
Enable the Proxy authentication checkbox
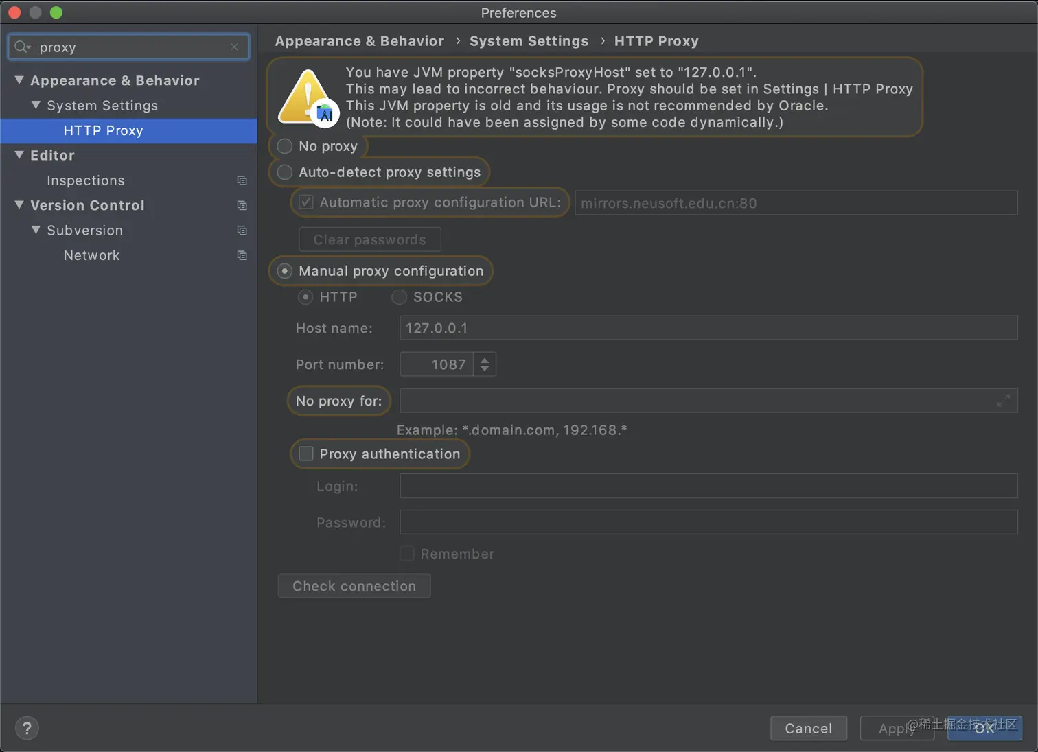[x=306, y=454]
